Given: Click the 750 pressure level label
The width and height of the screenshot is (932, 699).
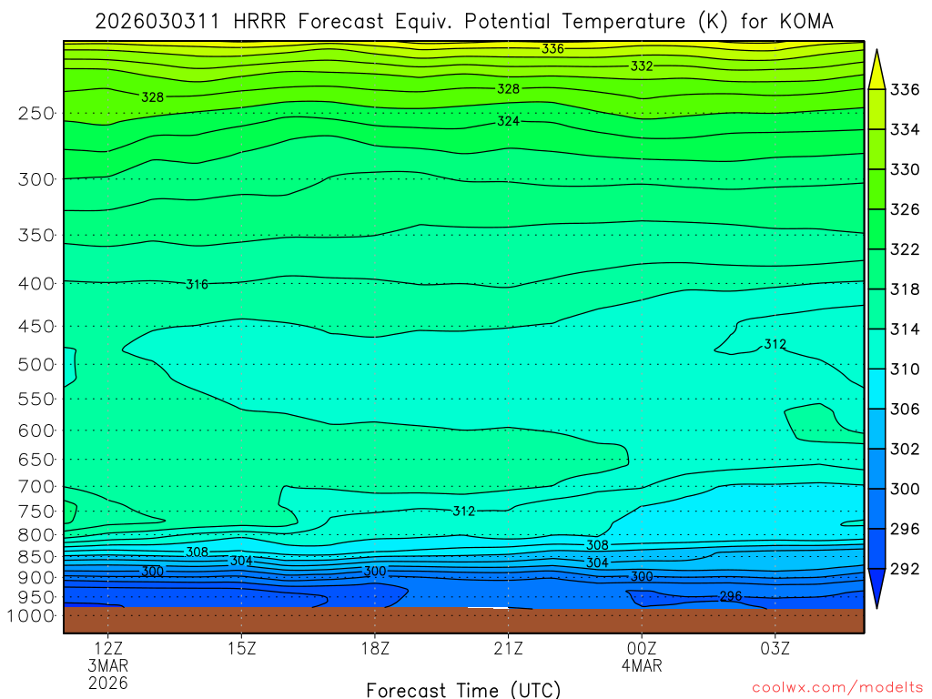Looking at the screenshot, I should pyautogui.click(x=35, y=512).
